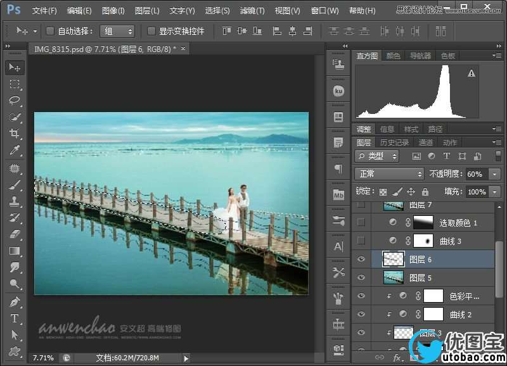This screenshot has height=366, width=507.
Task: Open the Mini Bridge (Mb) panel icon
Action: tap(338, 196)
